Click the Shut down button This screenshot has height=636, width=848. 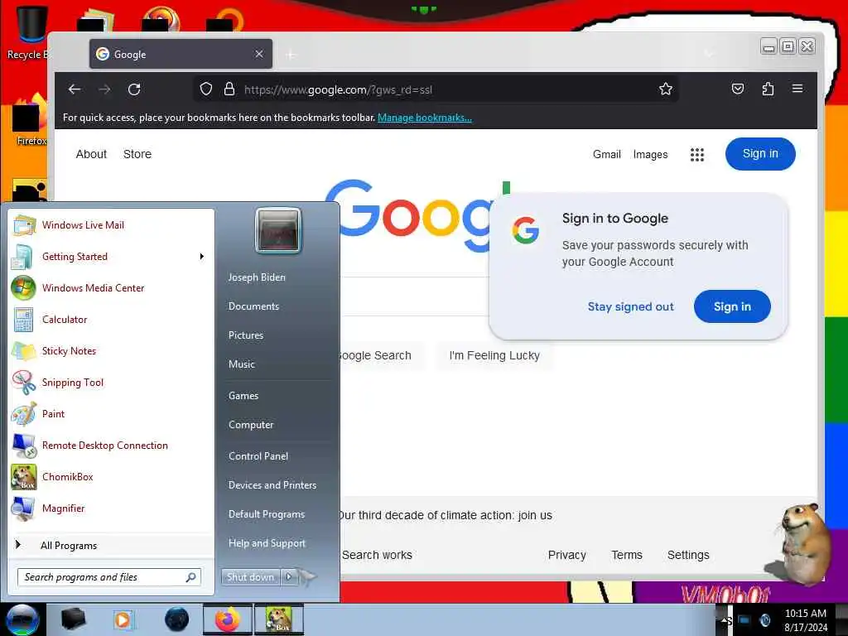(x=250, y=577)
